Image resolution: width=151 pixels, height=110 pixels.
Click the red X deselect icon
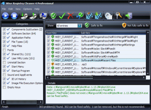[70, 16]
